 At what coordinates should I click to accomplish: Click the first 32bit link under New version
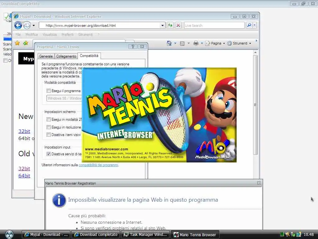pyautogui.click(x=24, y=131)
